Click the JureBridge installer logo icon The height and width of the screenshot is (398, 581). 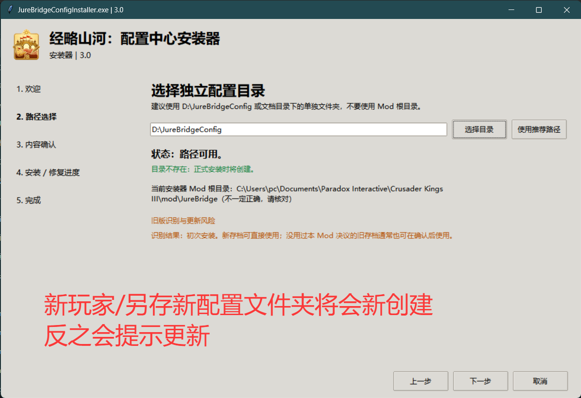(x=27, y=45)
